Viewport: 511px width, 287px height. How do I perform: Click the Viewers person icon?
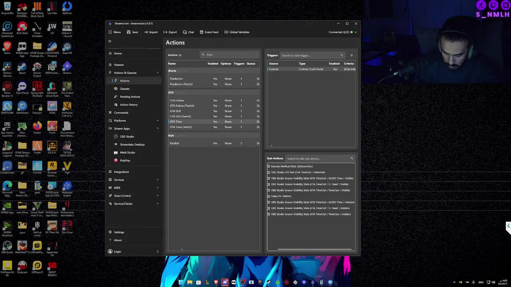(110, 65)
